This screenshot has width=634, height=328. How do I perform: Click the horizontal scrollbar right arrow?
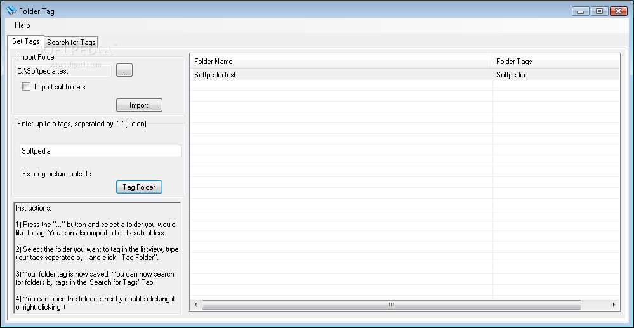pyautogui.click(x=614, y=305)
